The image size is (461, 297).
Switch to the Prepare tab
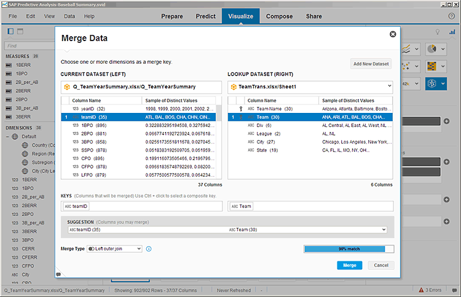172,17
